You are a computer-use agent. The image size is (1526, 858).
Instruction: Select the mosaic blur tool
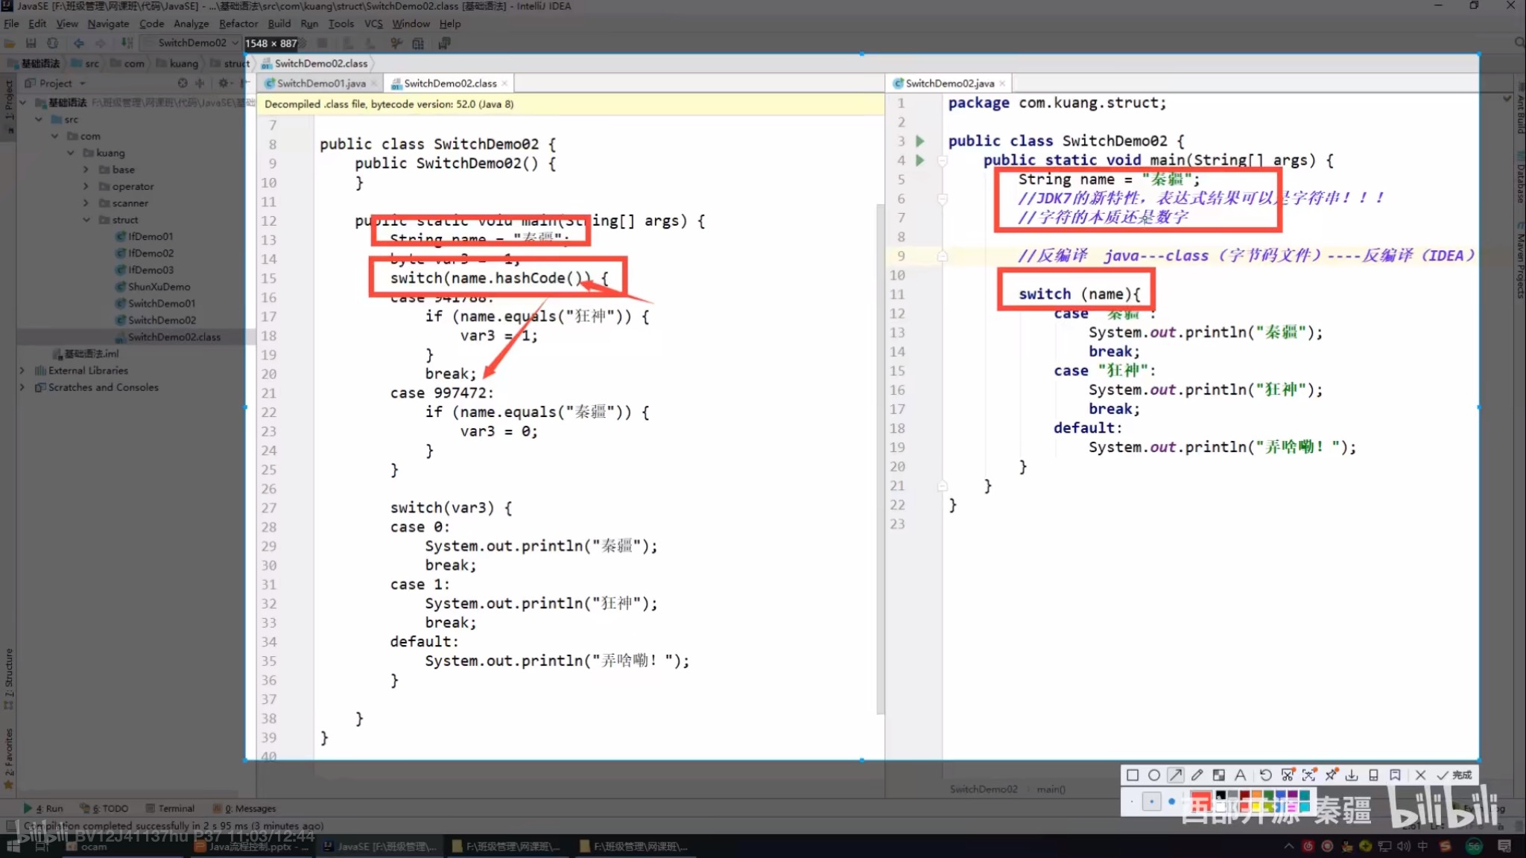(1219, 775)
